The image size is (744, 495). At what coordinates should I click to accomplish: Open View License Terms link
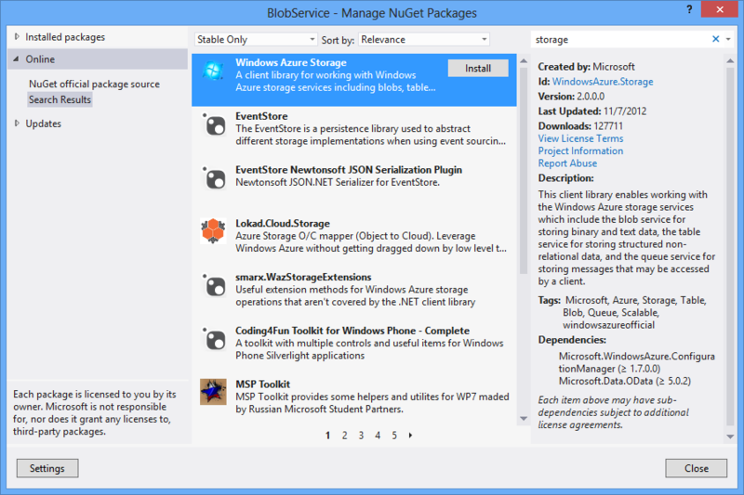[x=580, y=138]
